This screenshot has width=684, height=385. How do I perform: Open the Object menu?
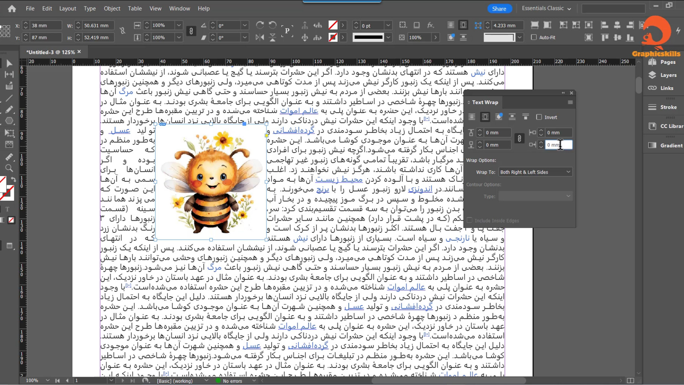pos(112,8)
